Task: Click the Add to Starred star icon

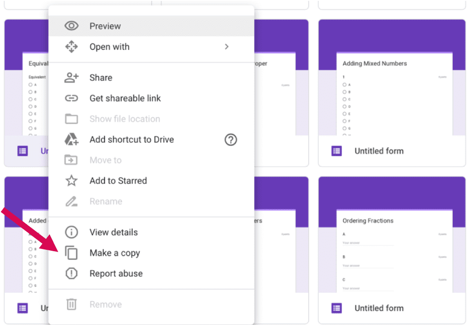Action: point(72,181)
